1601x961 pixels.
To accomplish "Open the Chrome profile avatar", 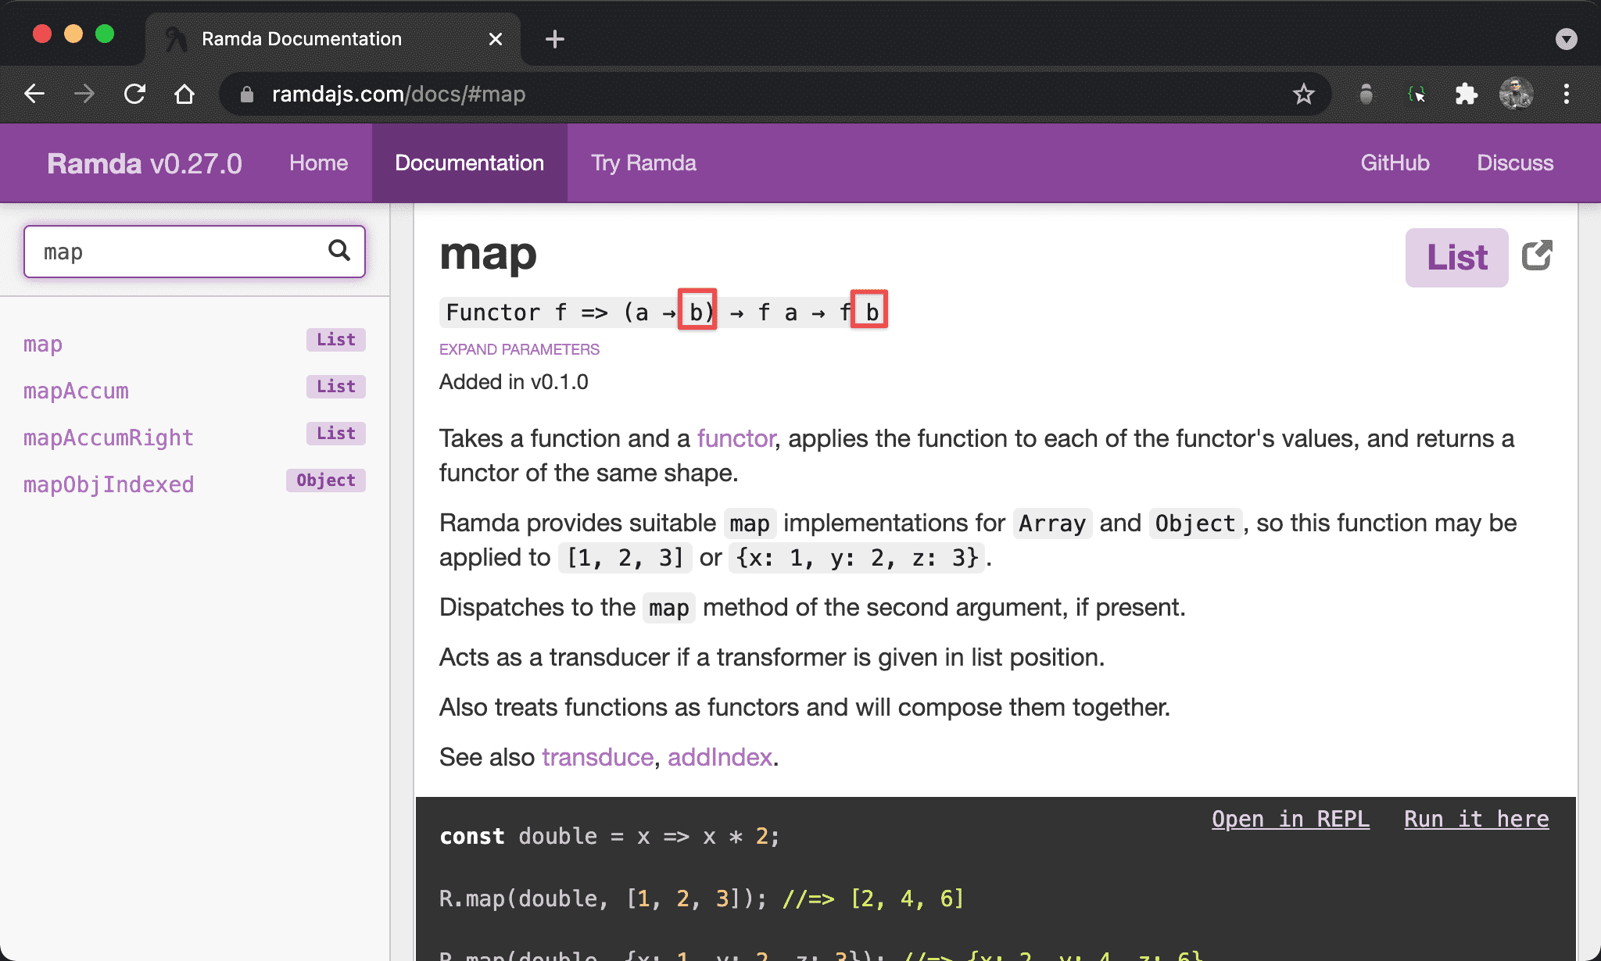I will click(1516, 94).
